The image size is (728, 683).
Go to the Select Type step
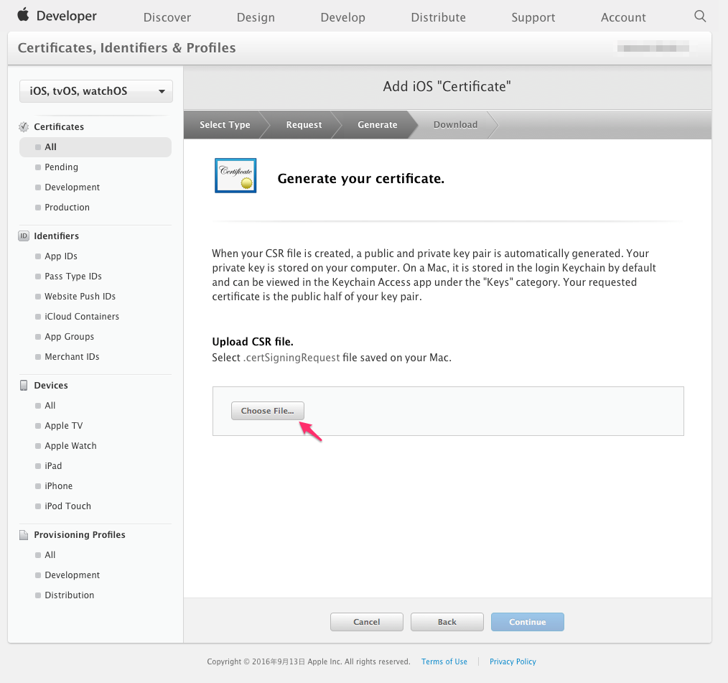pyautogui.click(x=225, y=124)
